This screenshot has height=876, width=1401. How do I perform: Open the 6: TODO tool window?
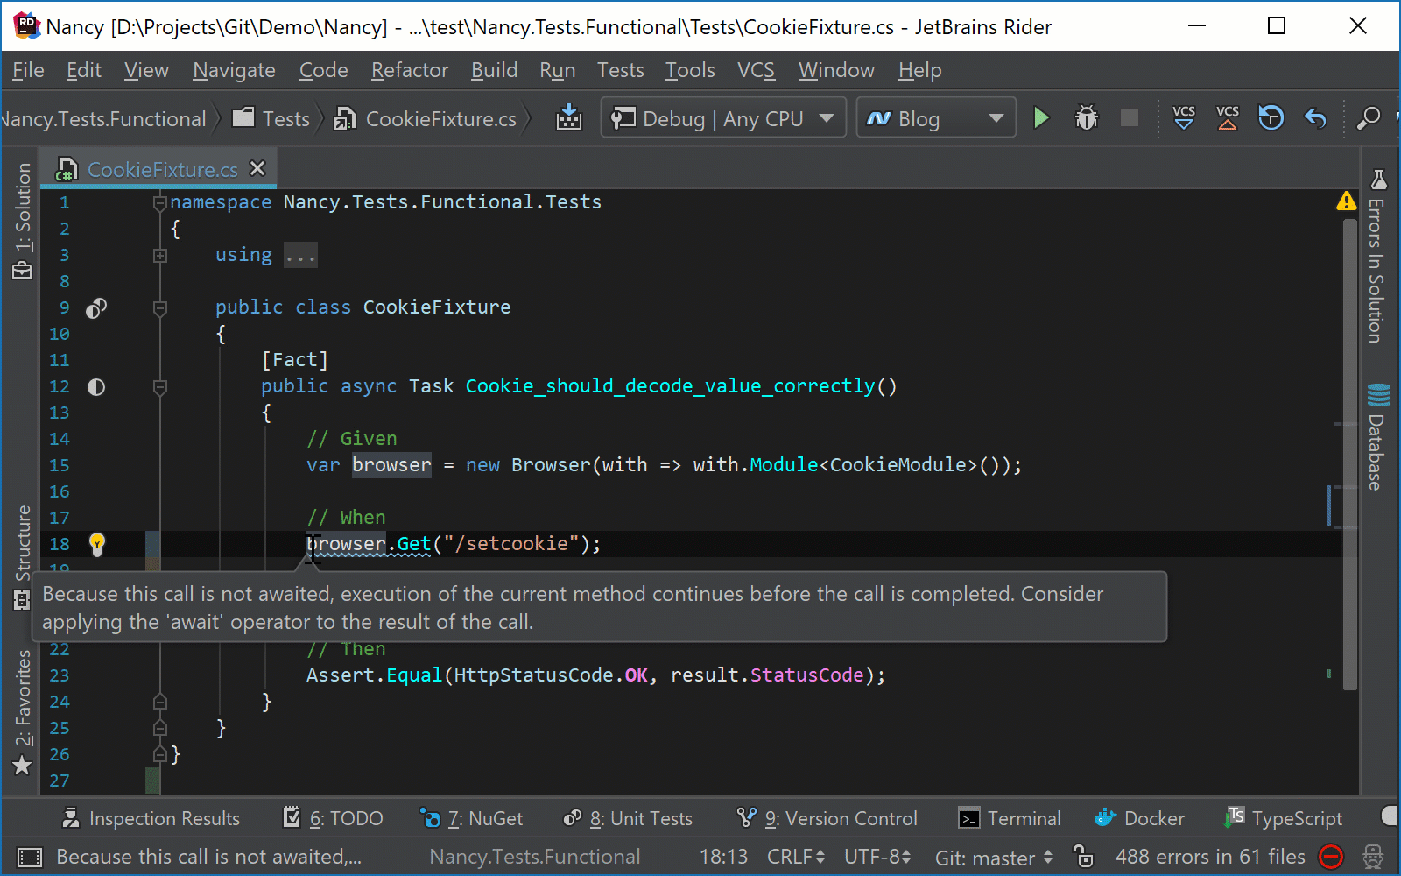[x=333, y=818]
